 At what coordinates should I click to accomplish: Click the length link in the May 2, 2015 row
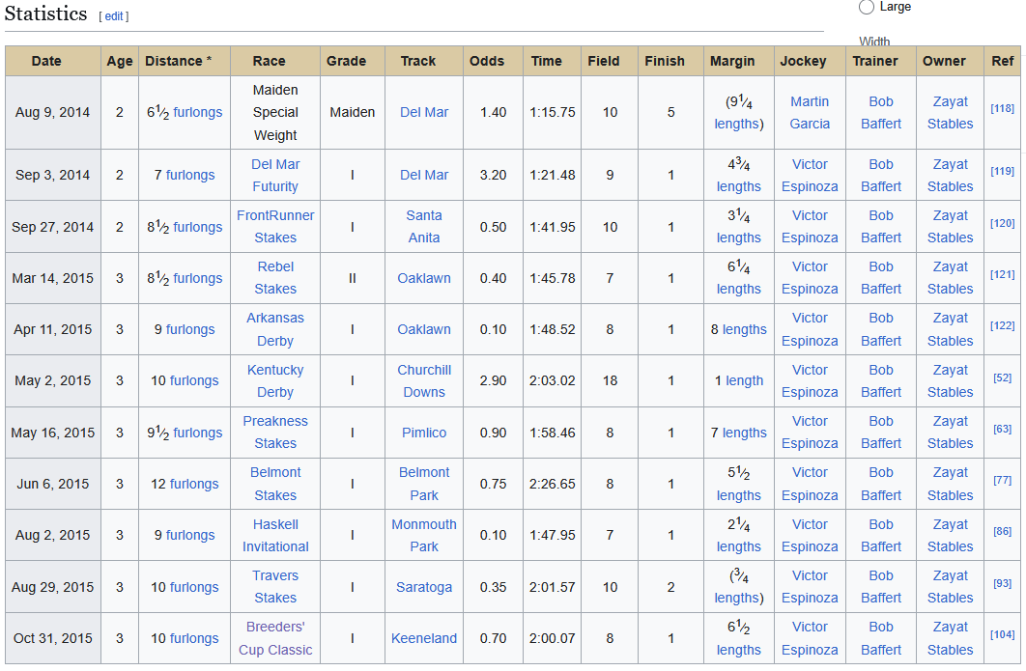(745, 380)
